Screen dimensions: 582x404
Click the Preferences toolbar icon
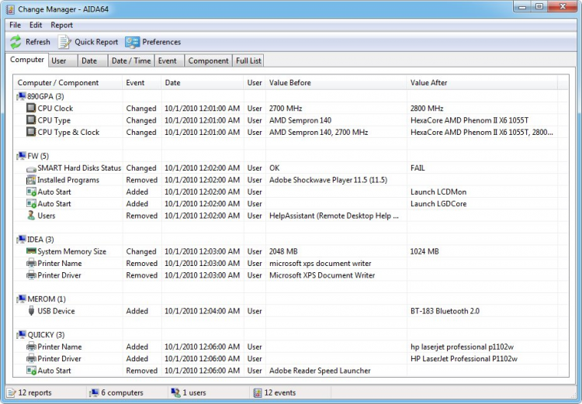click(132, 42)
